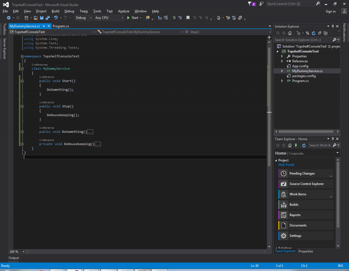Click the Navigate Backward arrow in main toolbar

pyautogui.click(x=9, y=18)
